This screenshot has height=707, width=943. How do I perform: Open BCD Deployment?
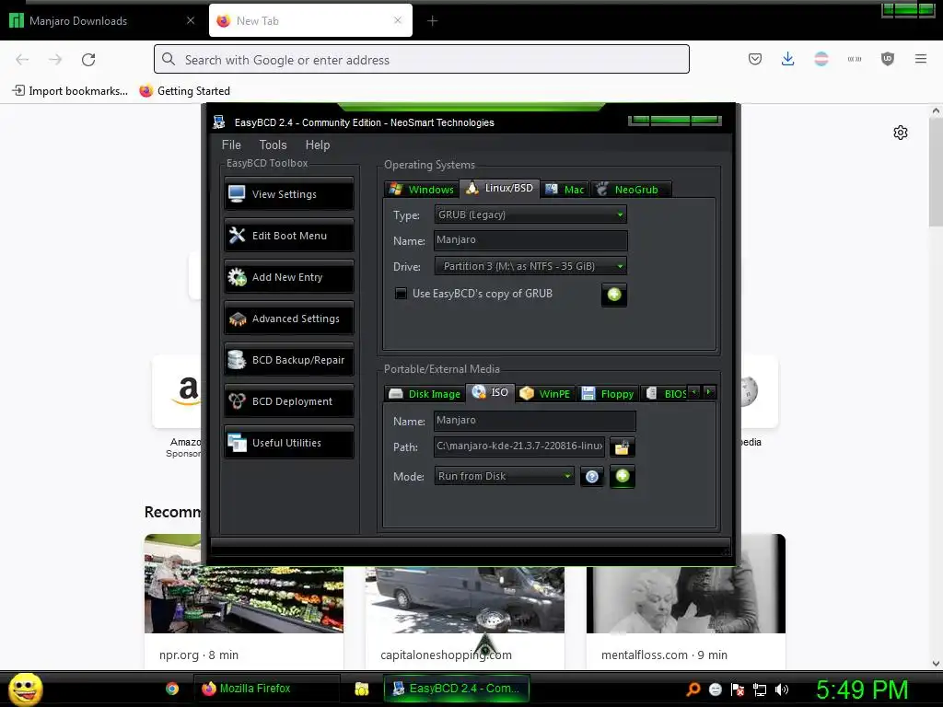[288, 401]
